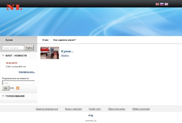This screenshot has height=123, width=182.
Task: Open Кухни category in sidebar
Action: pyautogui.click(x=9, y=40)
